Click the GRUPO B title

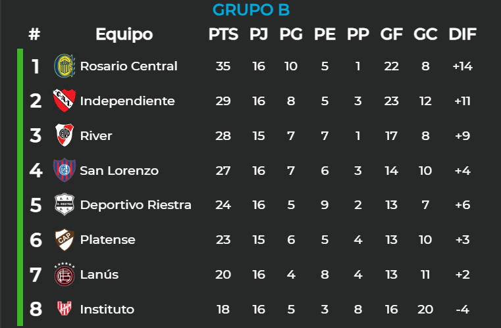pos(251,10)
